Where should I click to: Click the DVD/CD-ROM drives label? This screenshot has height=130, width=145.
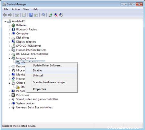click(29, 46)
